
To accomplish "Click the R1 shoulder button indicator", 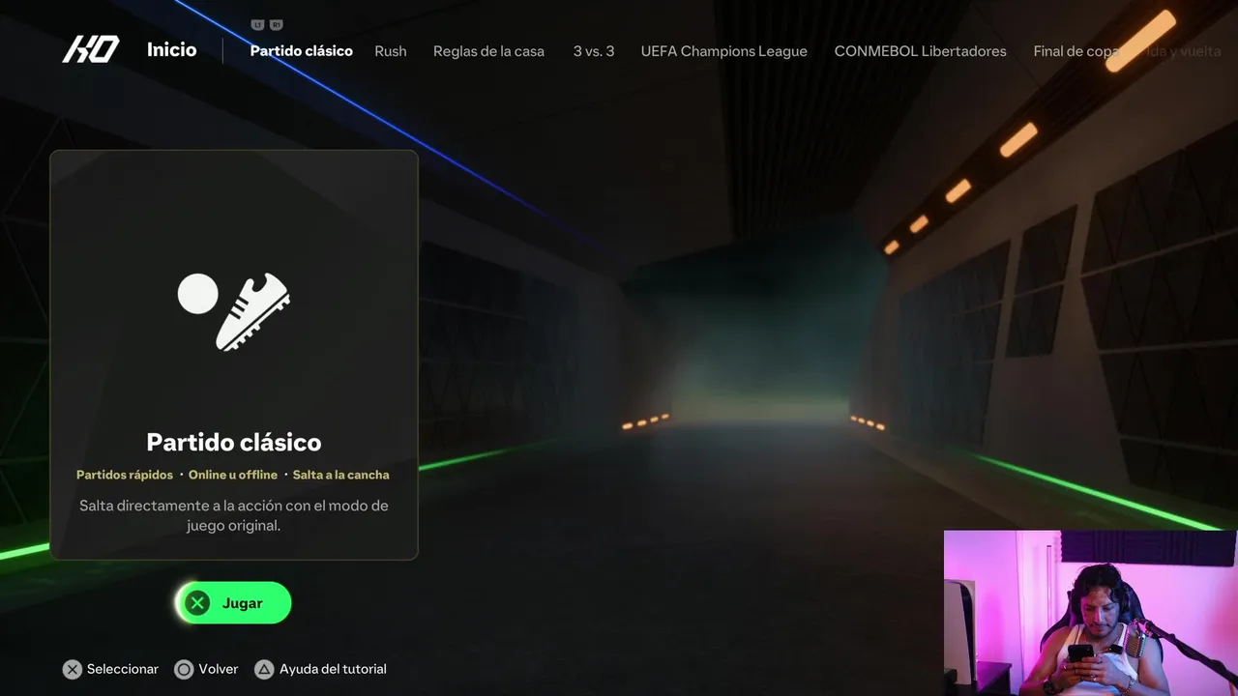I will click(x=277, y=25).
